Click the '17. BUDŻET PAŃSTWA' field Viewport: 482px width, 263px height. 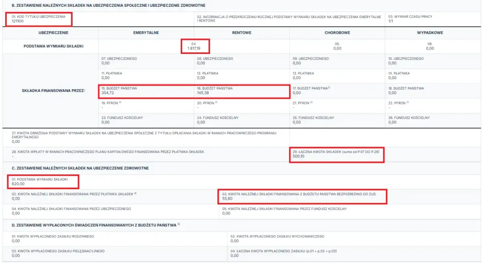click(x=337, y=90)
